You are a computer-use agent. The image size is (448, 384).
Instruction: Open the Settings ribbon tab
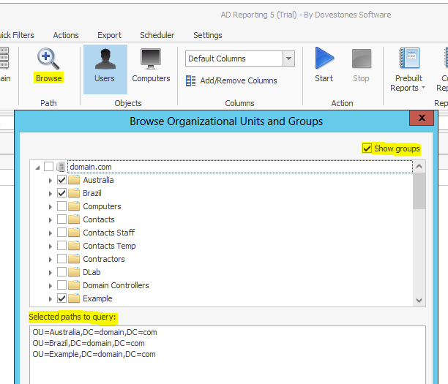[208, 35]
